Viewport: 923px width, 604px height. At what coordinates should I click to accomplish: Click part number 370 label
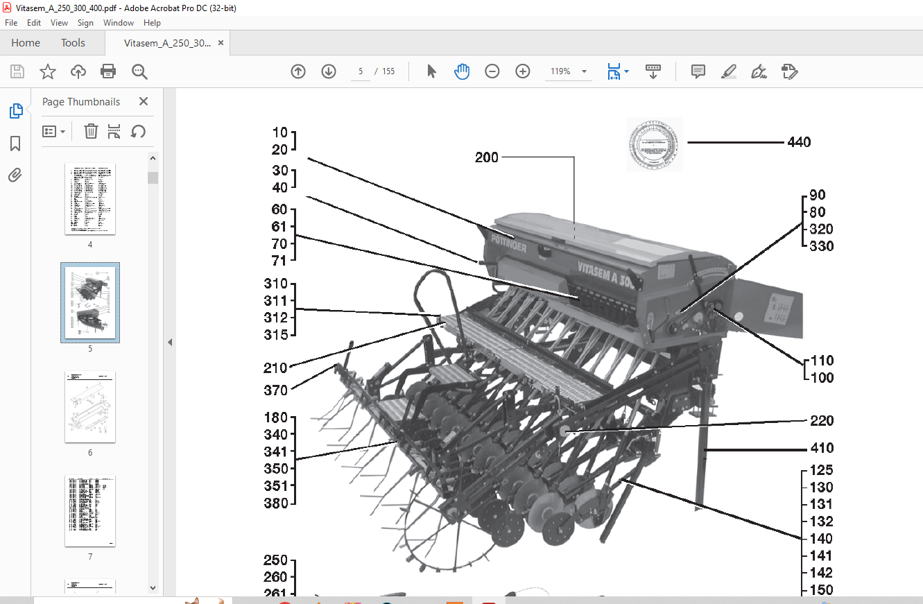(x=275, y=390)
